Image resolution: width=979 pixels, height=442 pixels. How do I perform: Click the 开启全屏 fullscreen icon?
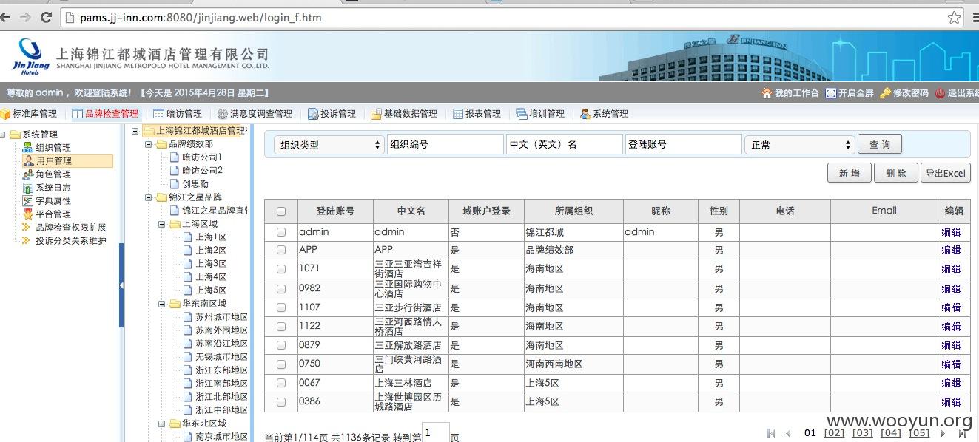click(831, 93)
